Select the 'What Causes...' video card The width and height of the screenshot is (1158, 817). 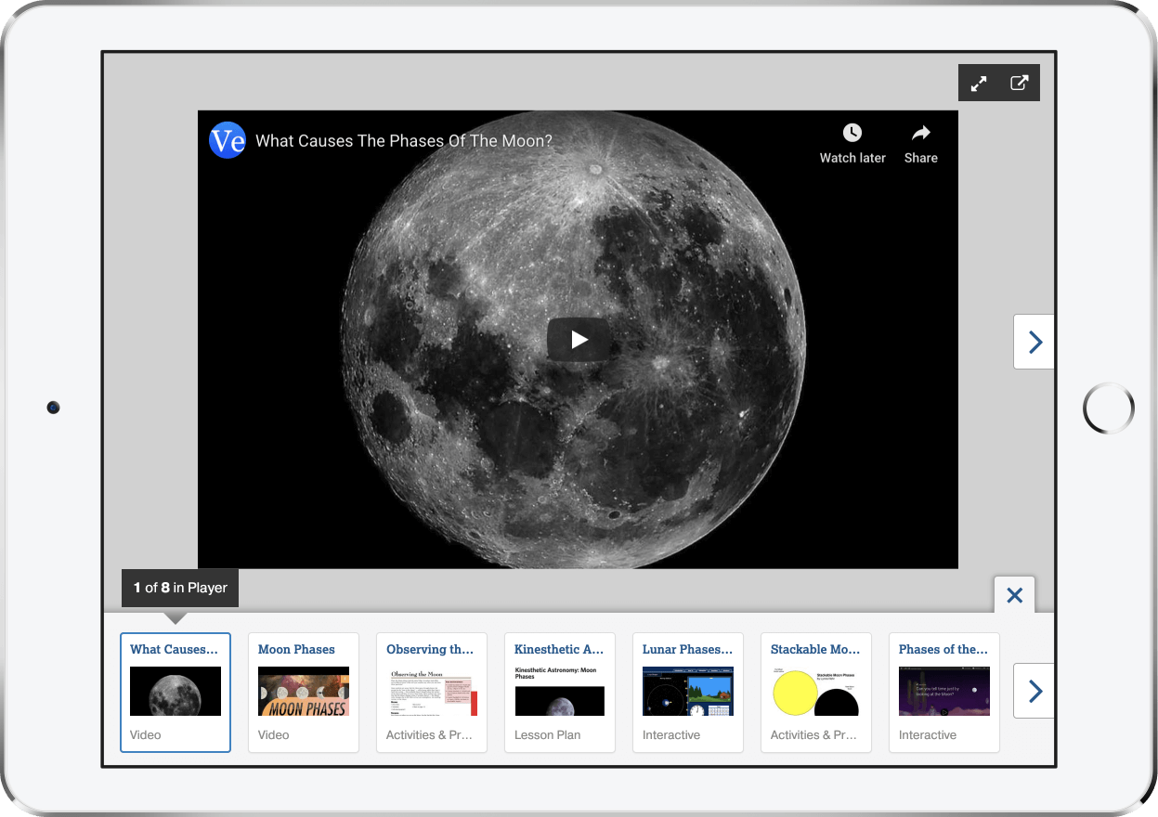pos(176,692)
